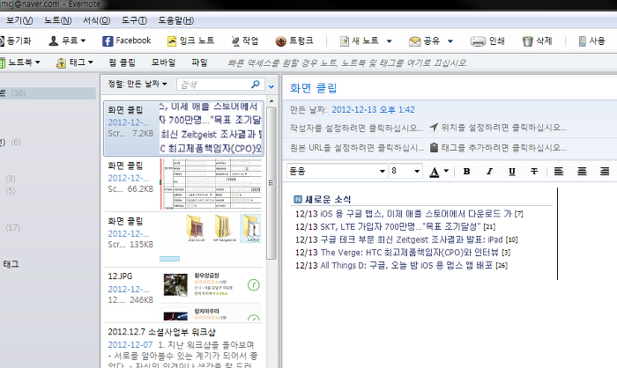The image size is (617, 368).
Task: Change sort order 정렬: 만든 날짜
Action: coord(138,84)
